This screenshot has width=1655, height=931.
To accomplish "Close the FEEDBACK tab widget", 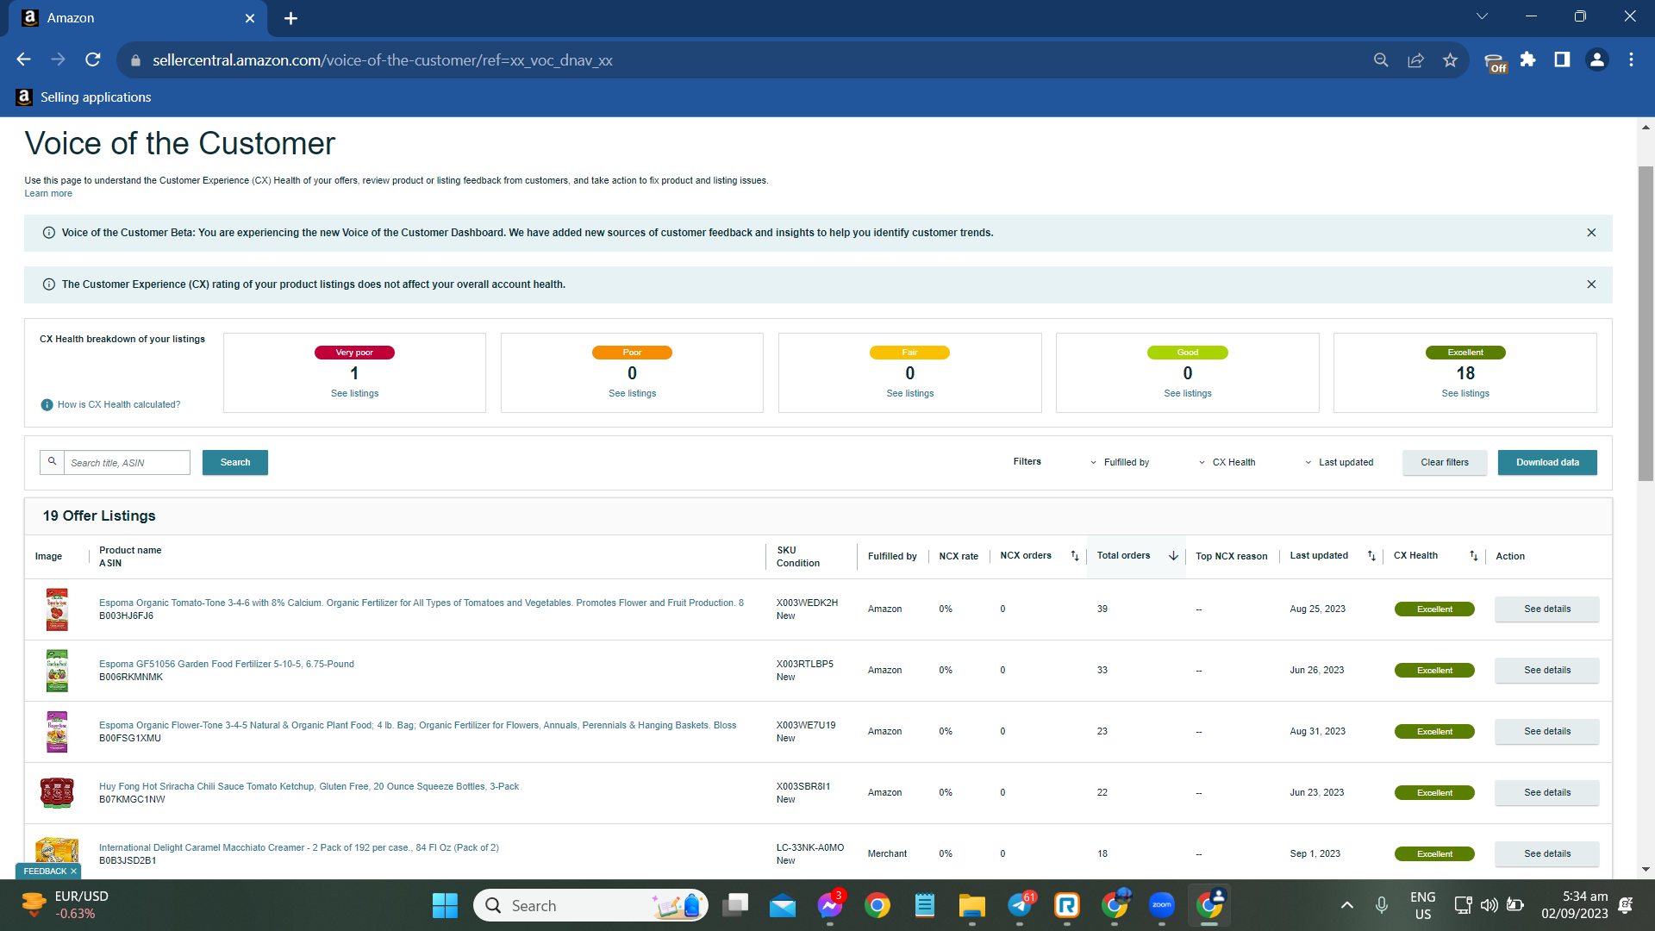I will point(73,872).
